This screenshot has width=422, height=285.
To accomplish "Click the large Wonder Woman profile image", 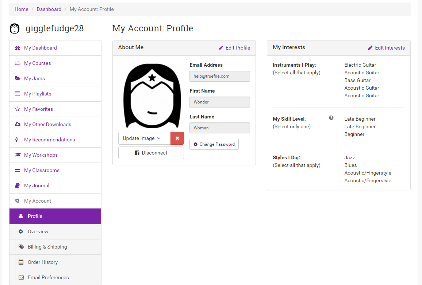I will pyautogui.click(x=152, y=96).
